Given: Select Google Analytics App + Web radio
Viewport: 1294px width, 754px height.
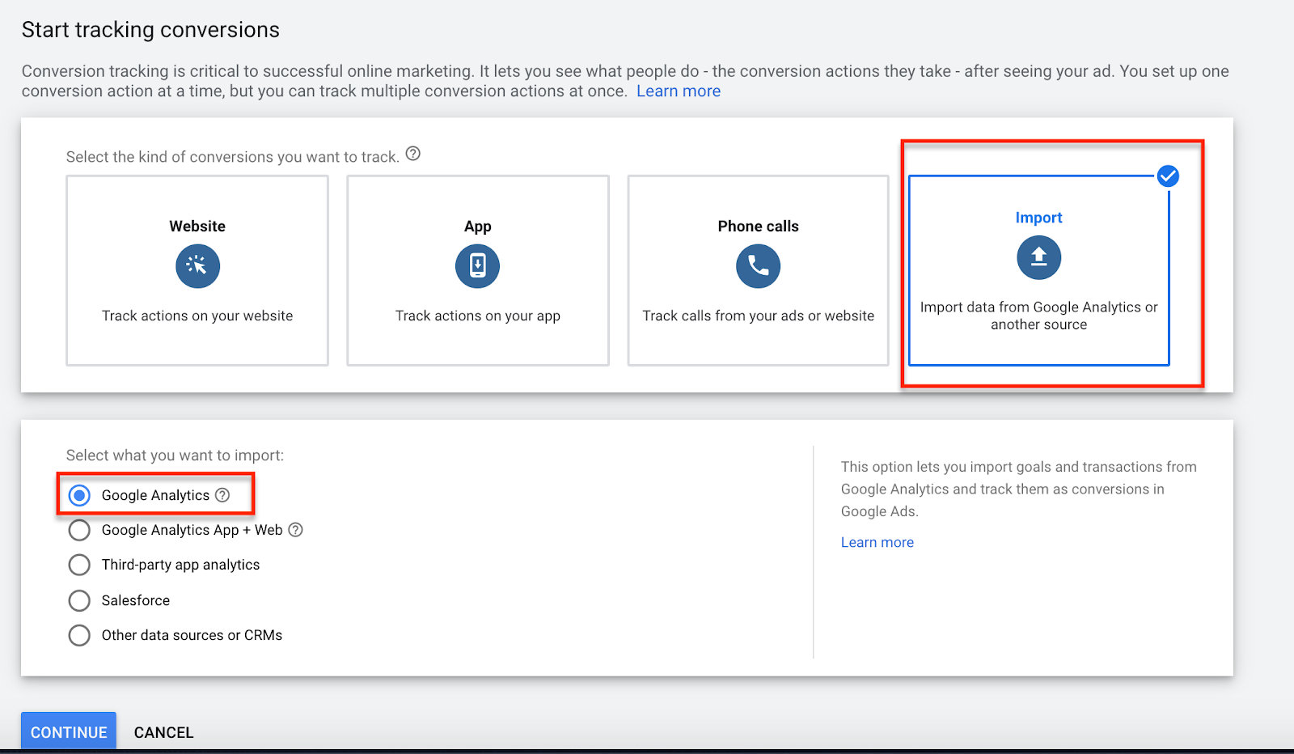Looking at the screenshot, I should click(79, 530).
